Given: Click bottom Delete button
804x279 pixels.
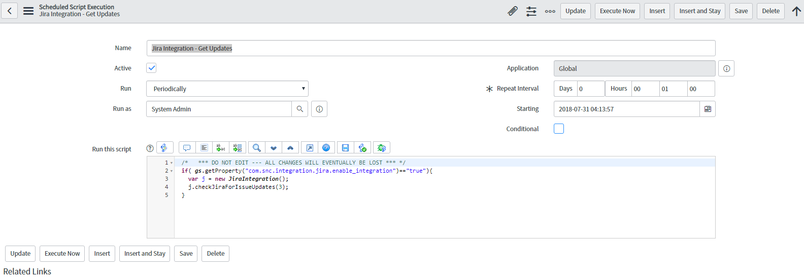Looking at the screenshot, I should [216, 254].
